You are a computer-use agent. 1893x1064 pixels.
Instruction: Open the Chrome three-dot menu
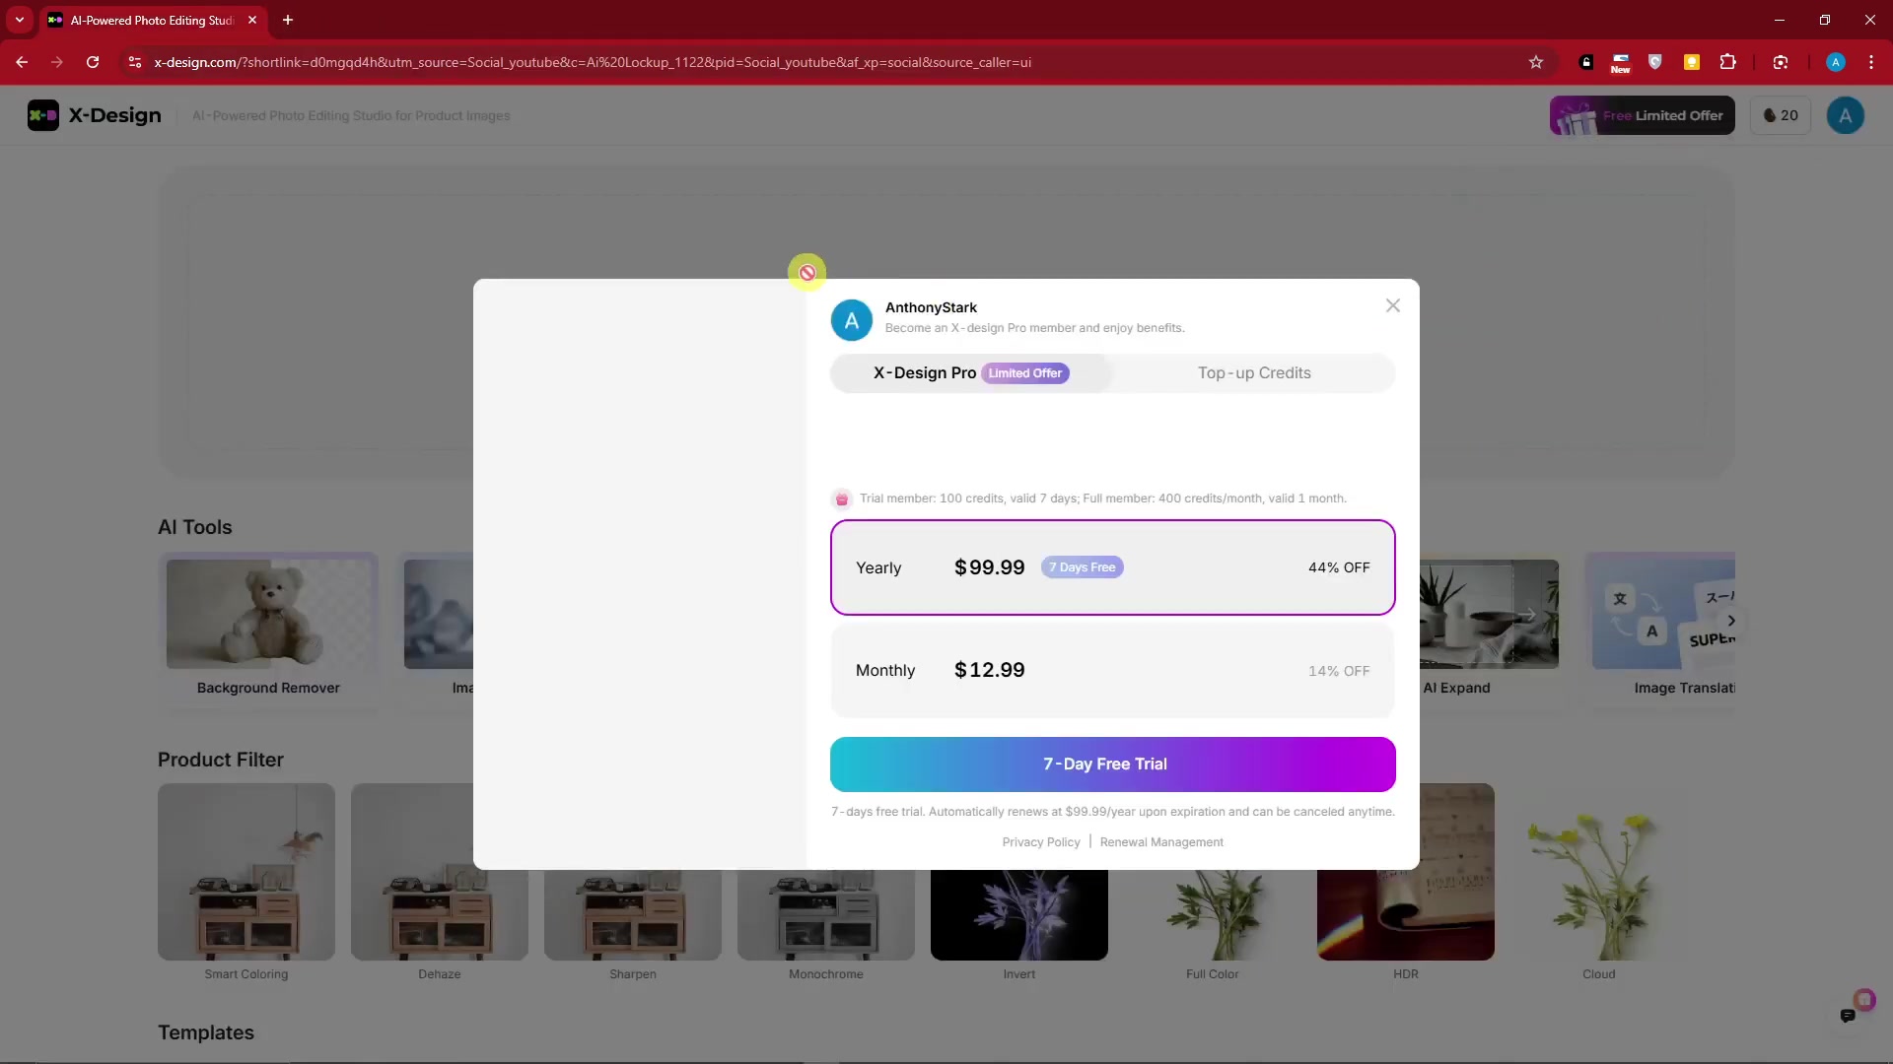tap(1871, 62)
